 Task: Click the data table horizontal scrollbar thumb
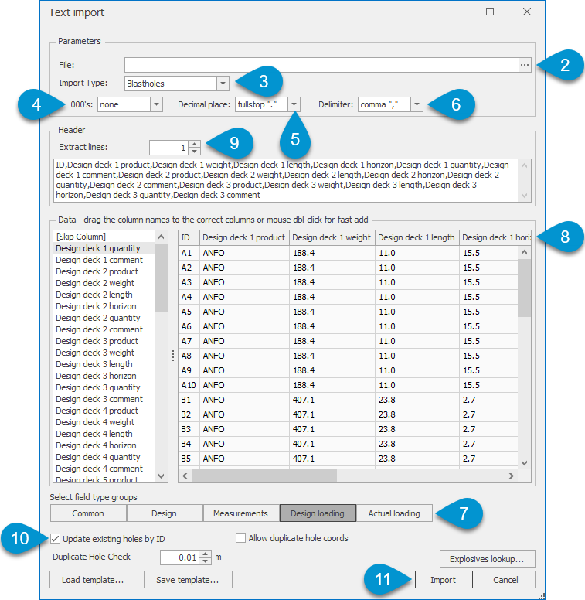tap(264, 476)
